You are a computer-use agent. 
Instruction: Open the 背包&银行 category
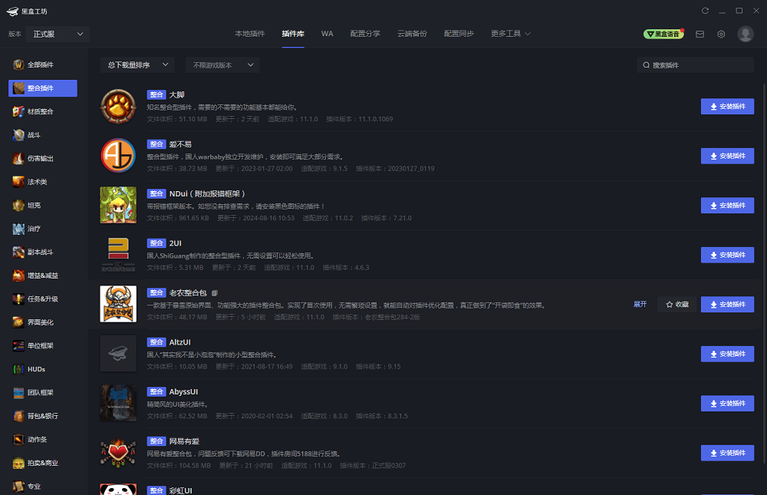coord(38,416)
